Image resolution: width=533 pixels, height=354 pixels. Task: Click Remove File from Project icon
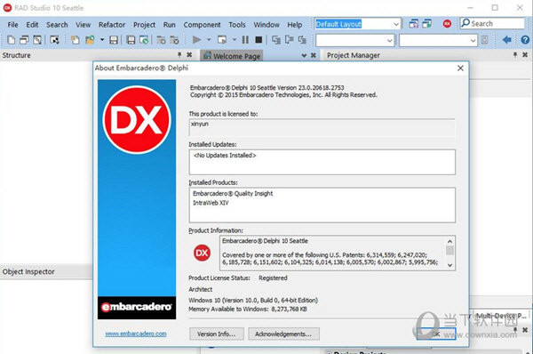click(x=174, y=40)
